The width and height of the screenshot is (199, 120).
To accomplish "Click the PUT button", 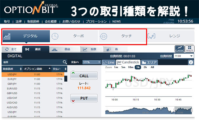I will coord(84,98).
